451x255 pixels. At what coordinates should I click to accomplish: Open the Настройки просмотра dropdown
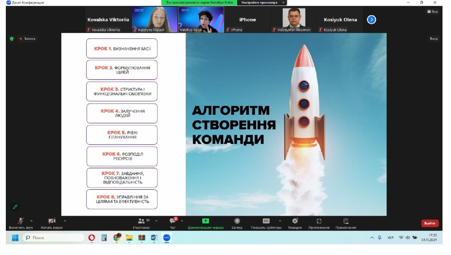coord(263,3)
